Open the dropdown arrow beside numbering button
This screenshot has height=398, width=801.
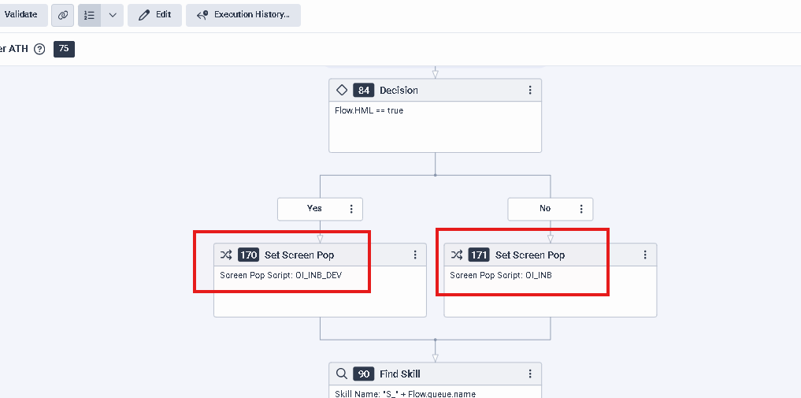click(113, 15)
